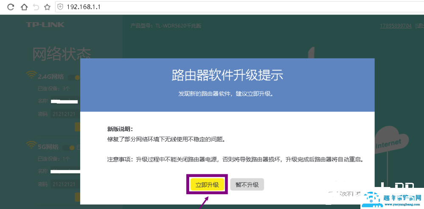Screen dimensions: 424x209
Task: Click the 5G Wi-Fi signal icon
Action: click(31, 145)
